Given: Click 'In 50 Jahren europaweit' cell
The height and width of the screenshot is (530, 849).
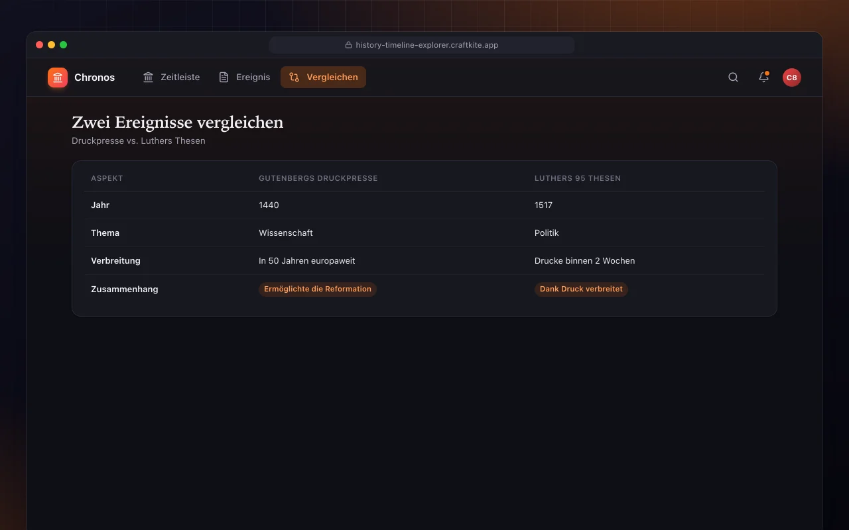Looking at the screenshot, I should 307,261.
